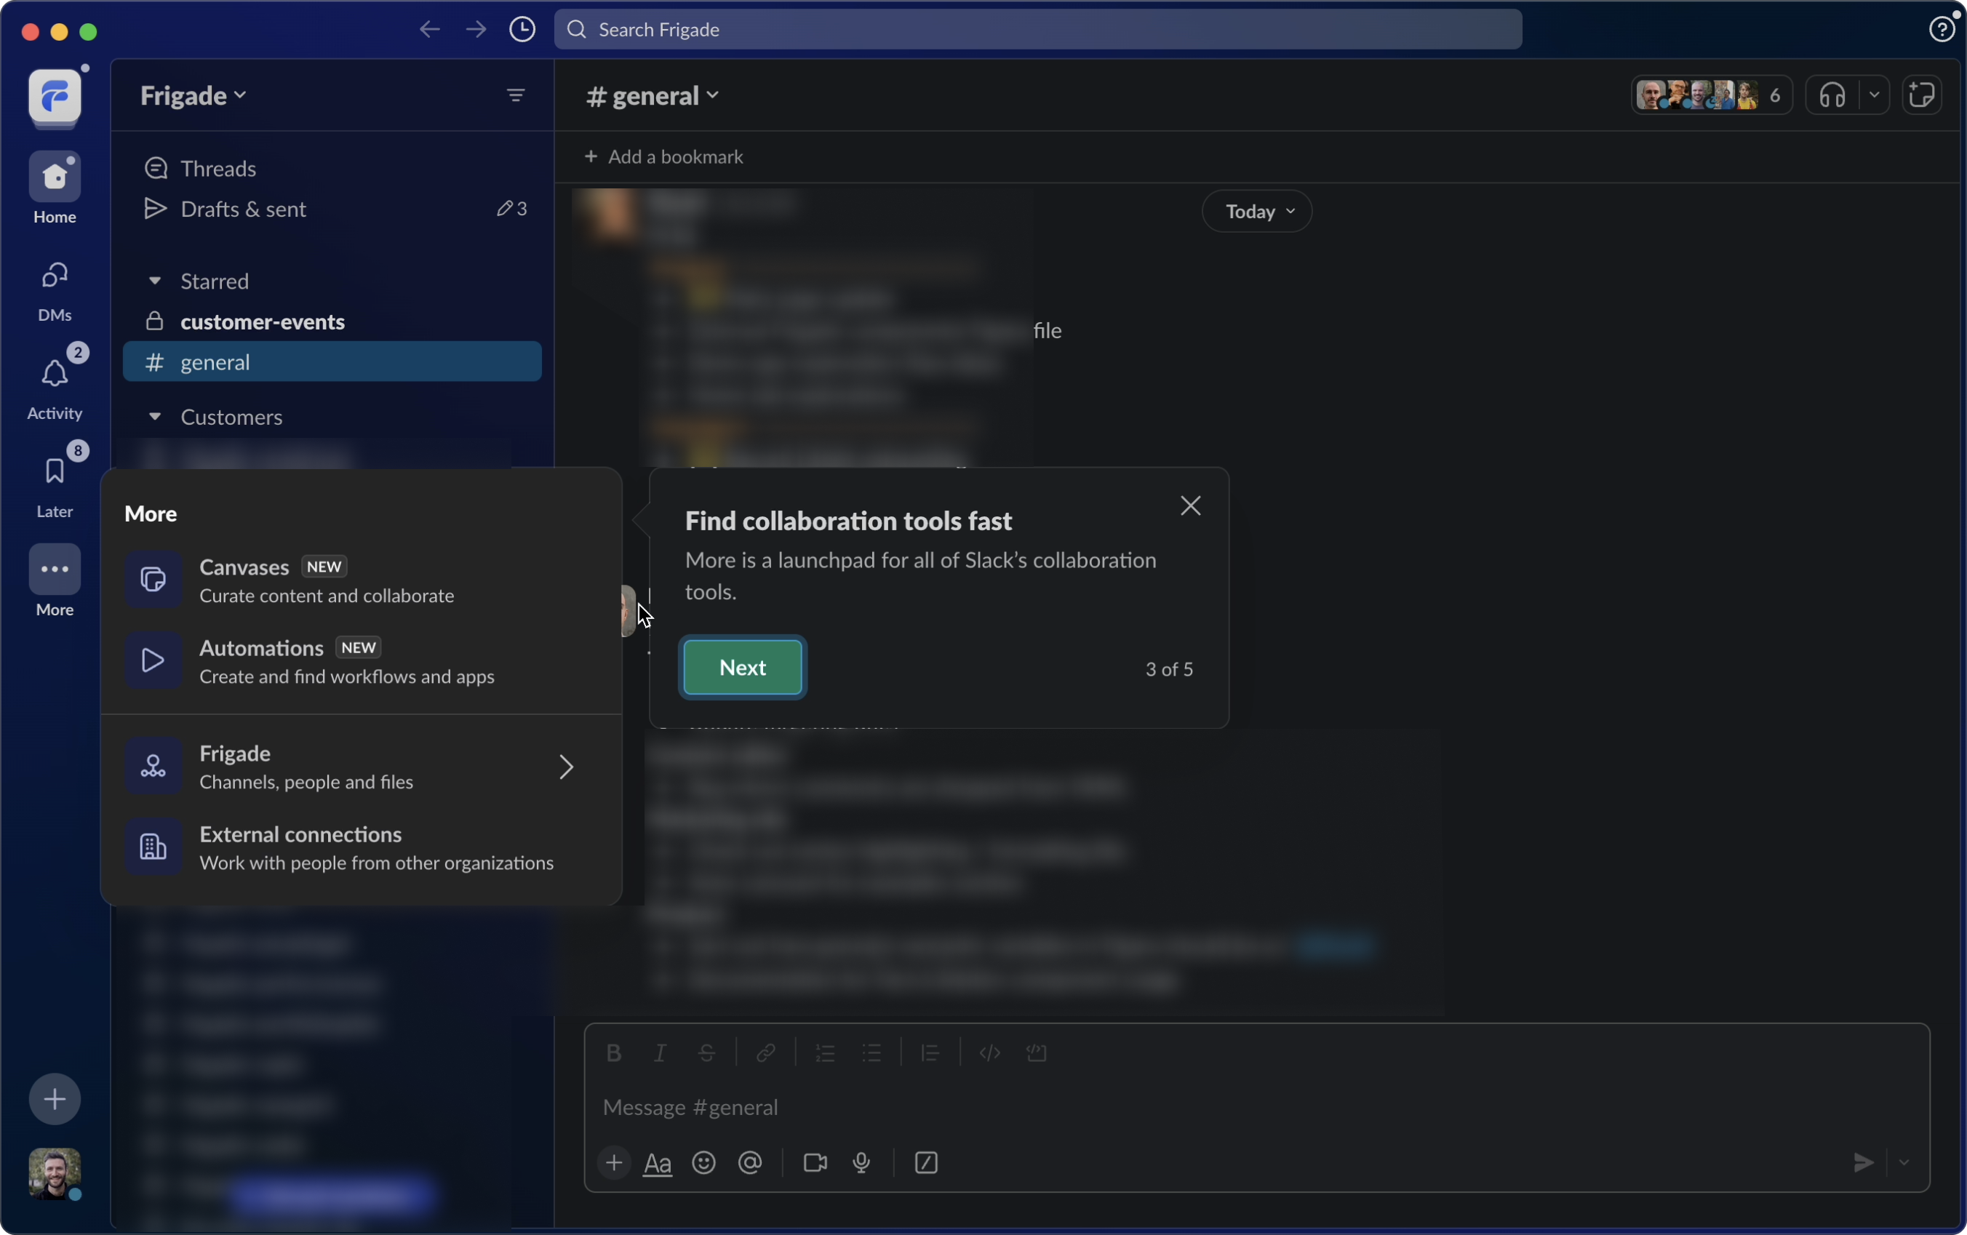Screen dimensions: 1967x1235
Task: Toggle ordered list formatting
Action: point(825,1053)
